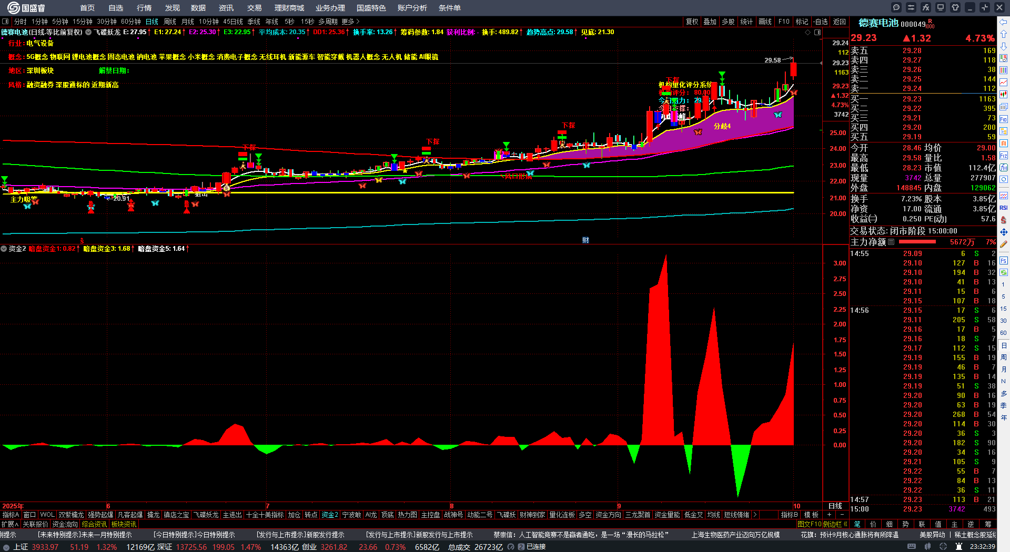Open the wave line icon in sidebar

point(1004,196)
